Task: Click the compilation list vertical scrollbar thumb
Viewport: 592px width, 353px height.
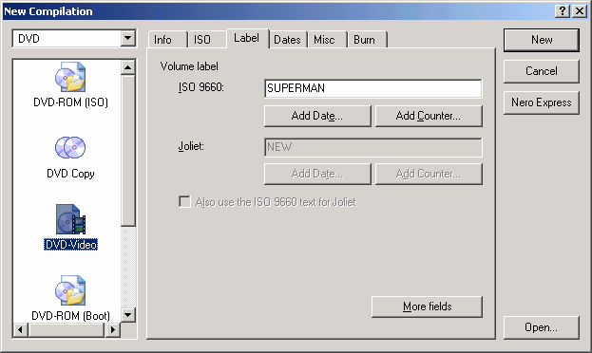Action: coord(128,151)
